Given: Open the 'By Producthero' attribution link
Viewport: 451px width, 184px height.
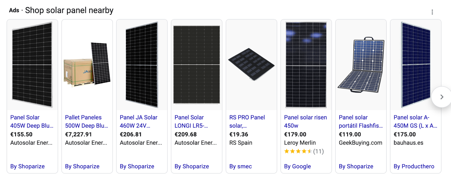Looking at the screenshot, I should (x=414, y=167).
